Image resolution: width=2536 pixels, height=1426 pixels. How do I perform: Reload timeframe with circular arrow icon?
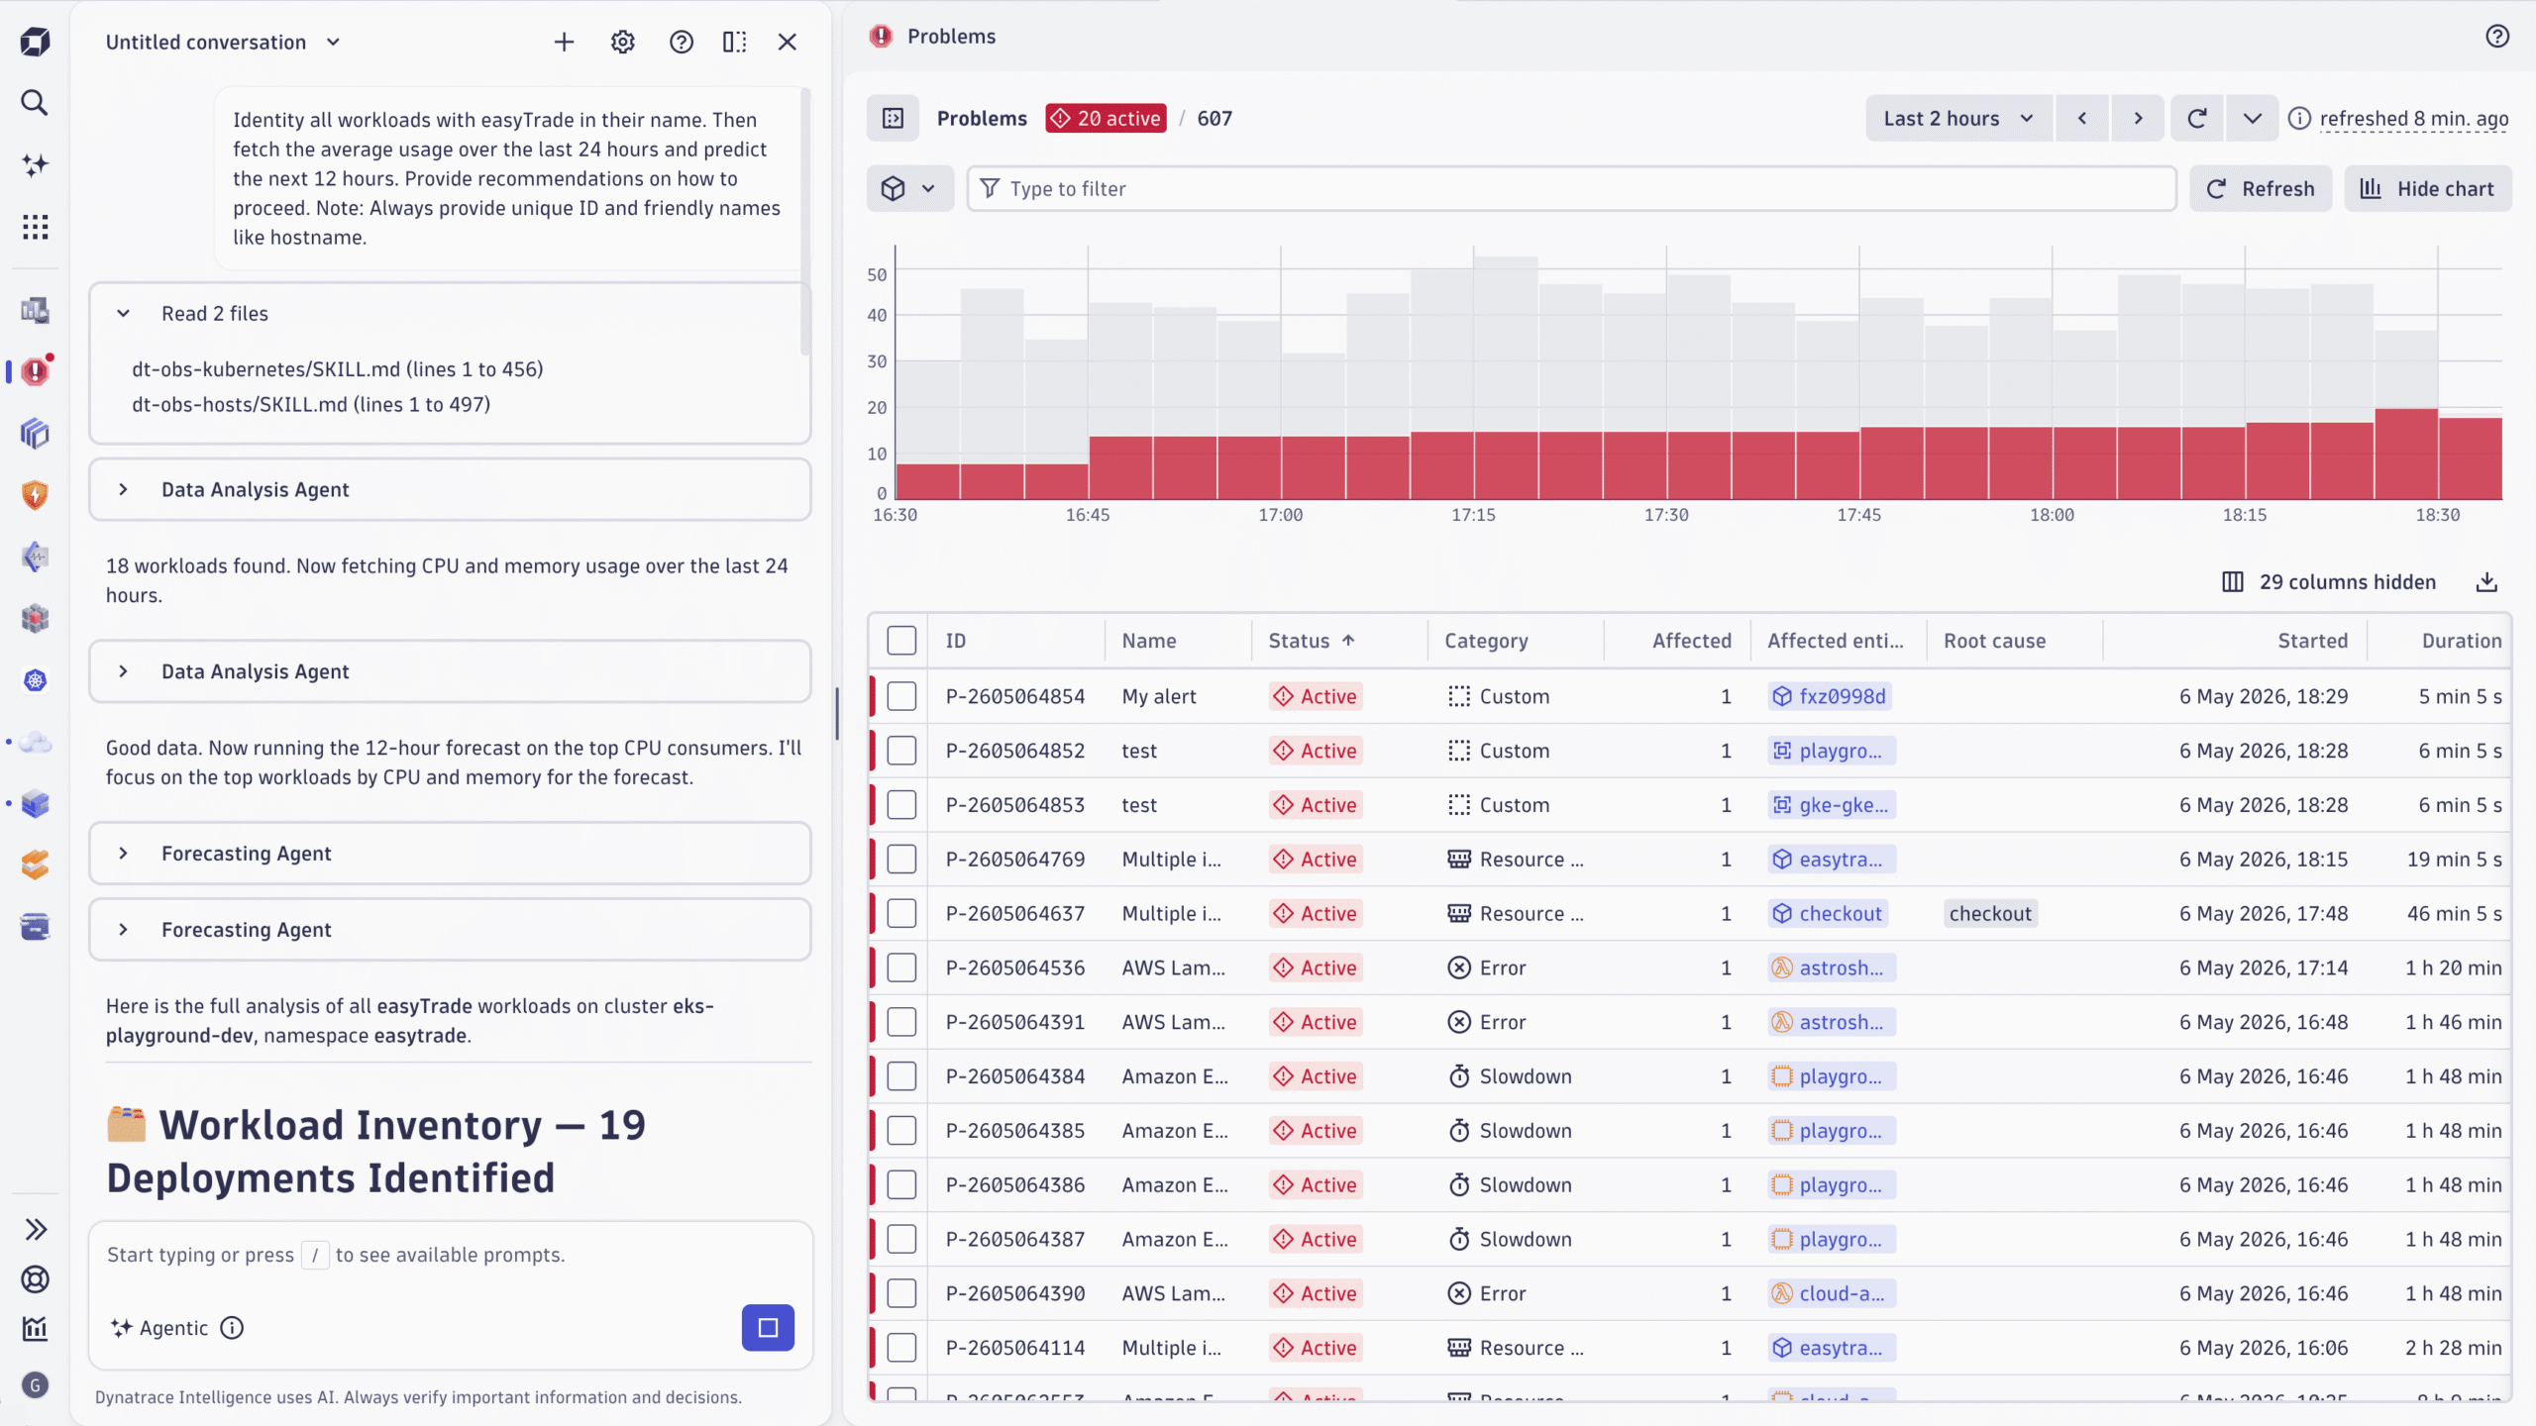[2196, 118]
